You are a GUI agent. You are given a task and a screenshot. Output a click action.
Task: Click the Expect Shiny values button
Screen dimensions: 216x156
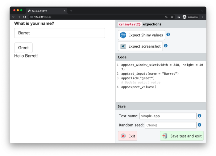pos(141,35)
